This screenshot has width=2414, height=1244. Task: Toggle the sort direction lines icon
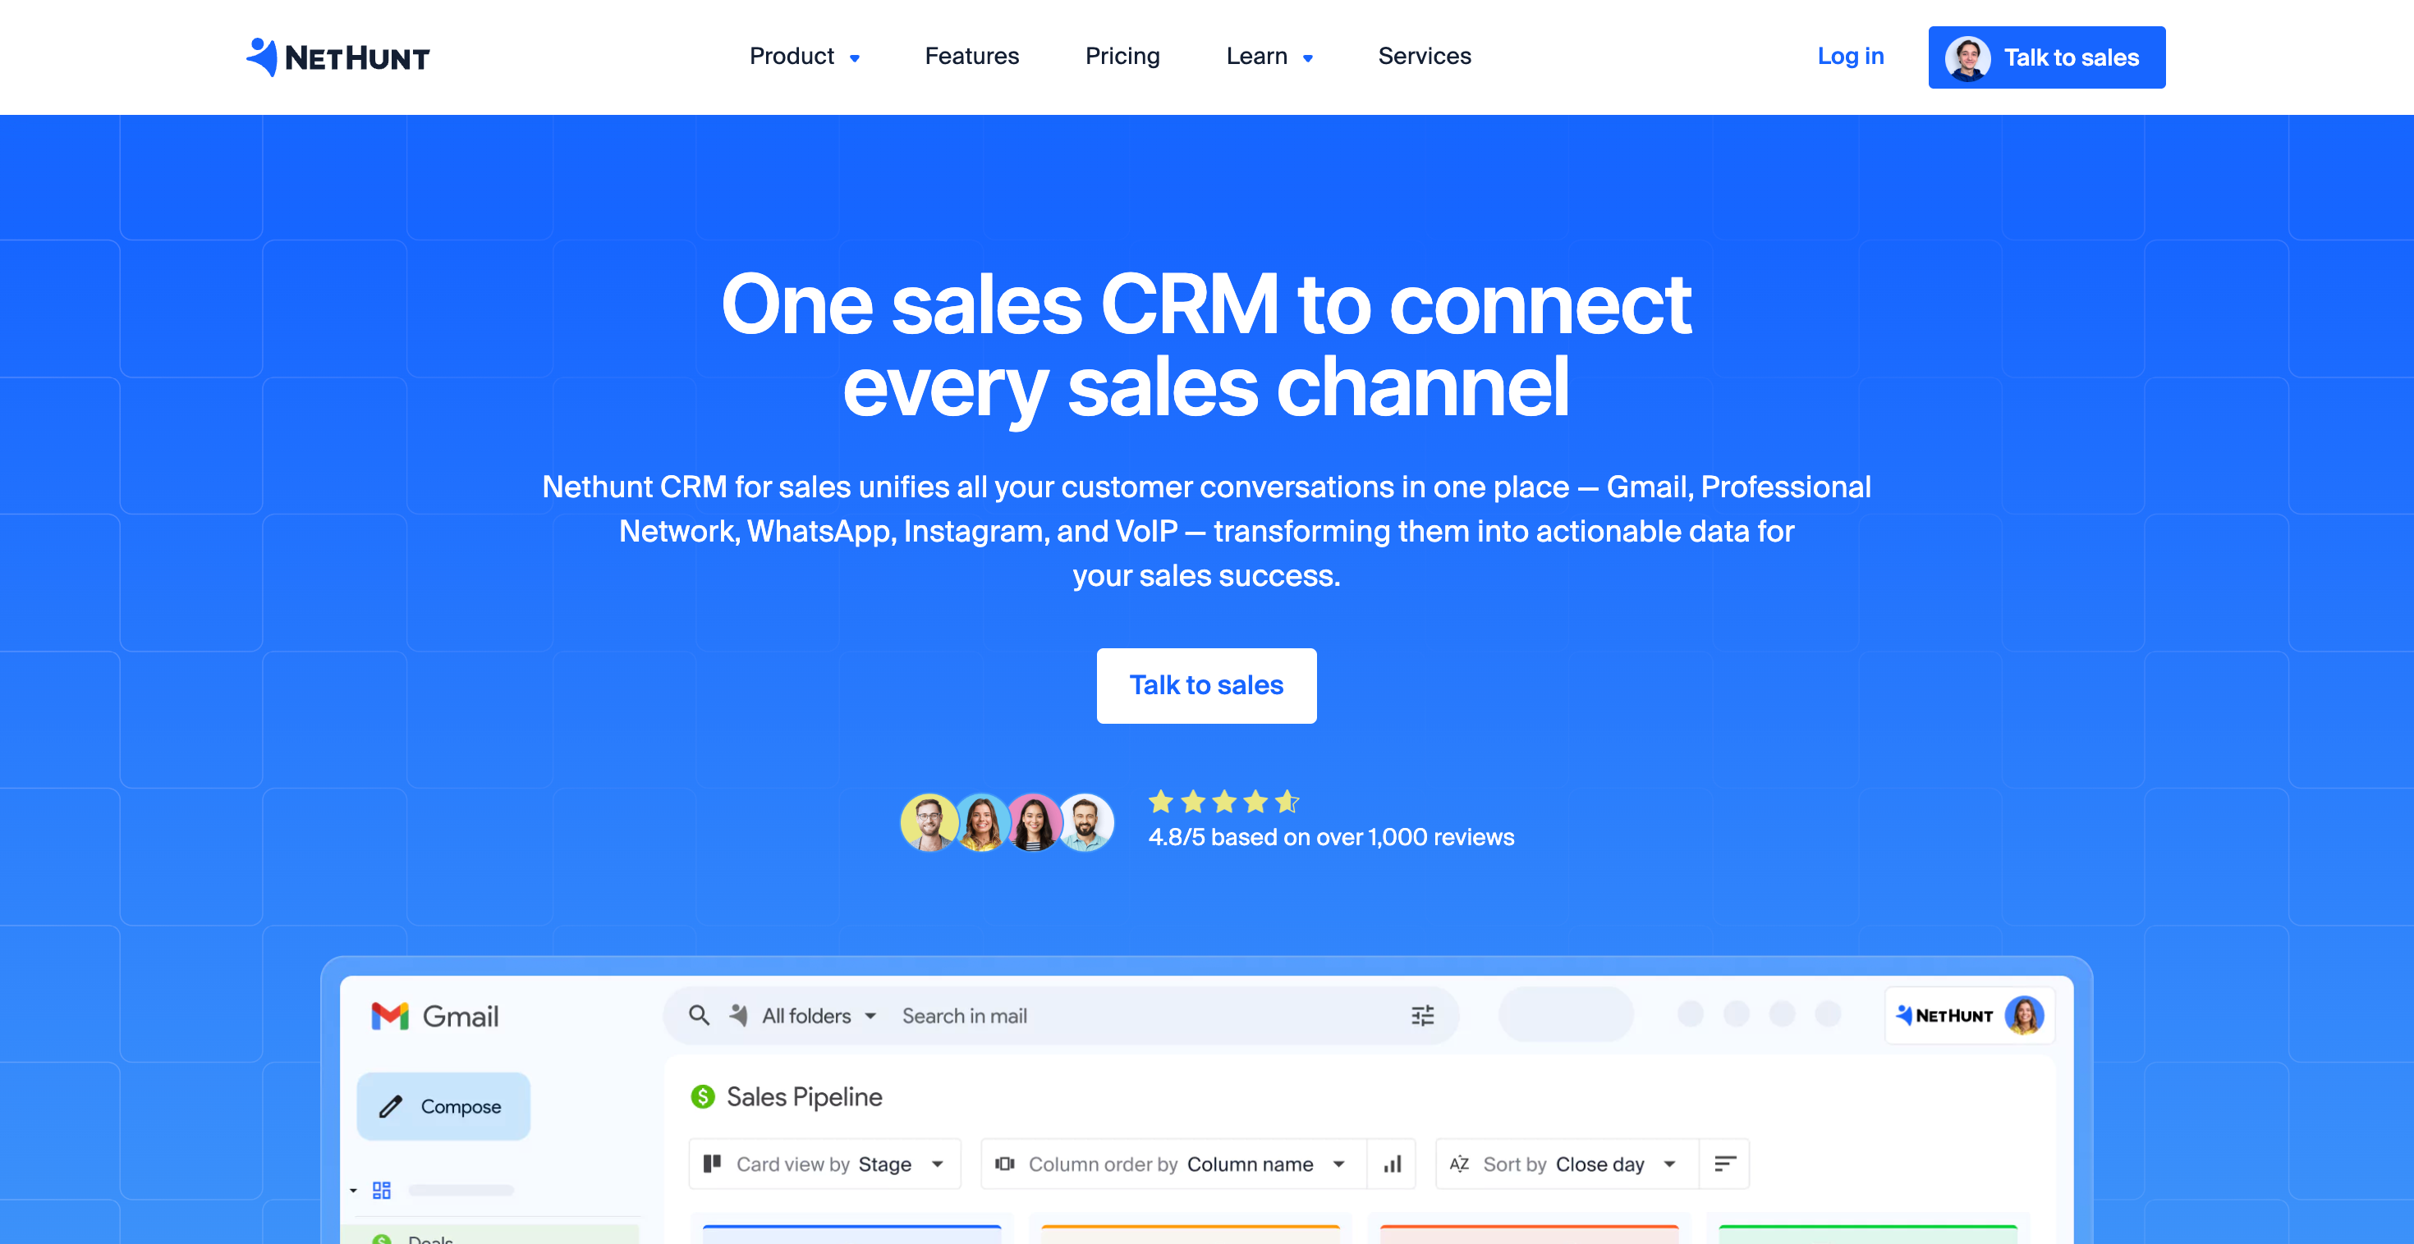point(1725,1164)
